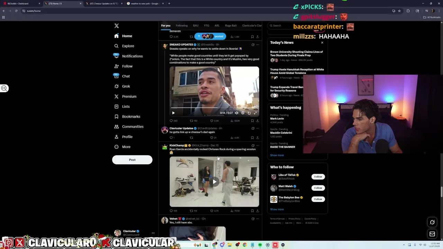Screen dimensions: 443x249
Task: Open Grok icon on SNEAKO UPDATES post
Action: [253, 45]
